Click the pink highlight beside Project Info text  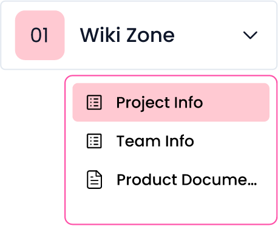236,102
